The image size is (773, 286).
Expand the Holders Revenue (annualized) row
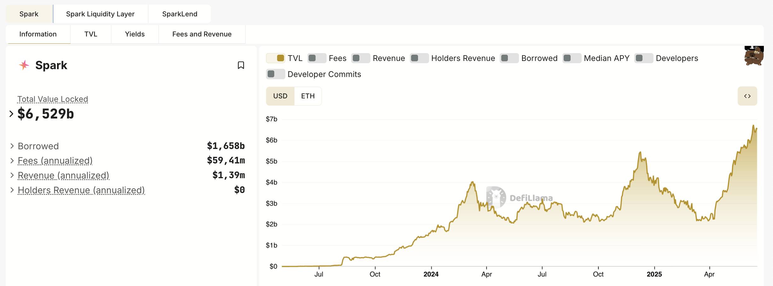[x=12, y=190]
